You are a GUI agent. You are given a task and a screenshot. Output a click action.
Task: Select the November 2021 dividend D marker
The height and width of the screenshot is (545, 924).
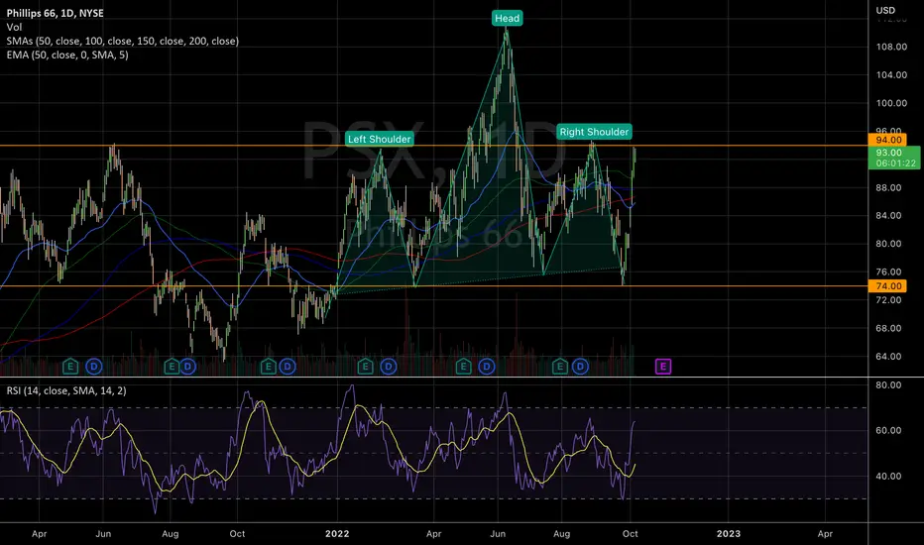(287, 367)
